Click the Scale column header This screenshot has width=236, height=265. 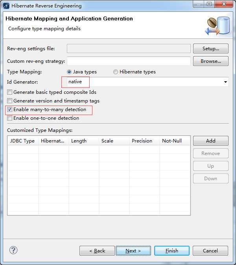point(114,141)
